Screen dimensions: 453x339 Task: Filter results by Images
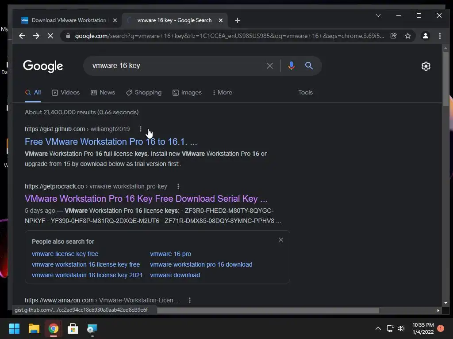tap(187, 93)
